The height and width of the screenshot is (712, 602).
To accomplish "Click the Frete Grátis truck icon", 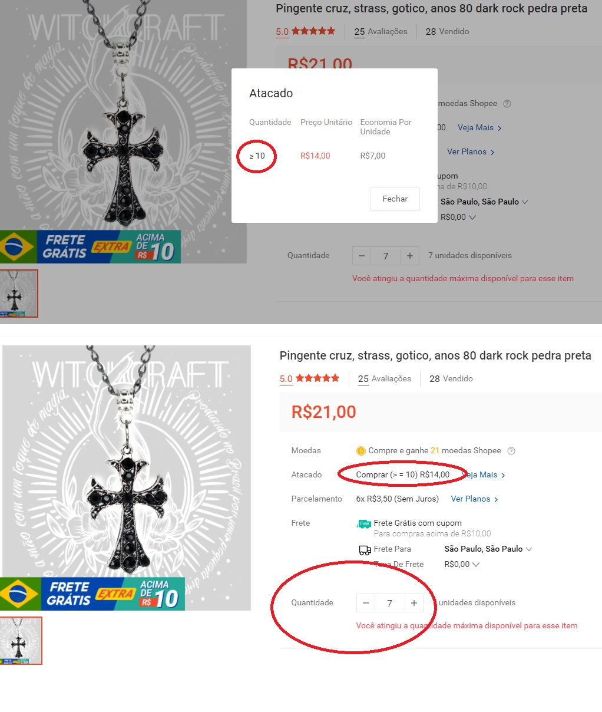I will pyautogui.click(x=364, y=523).
